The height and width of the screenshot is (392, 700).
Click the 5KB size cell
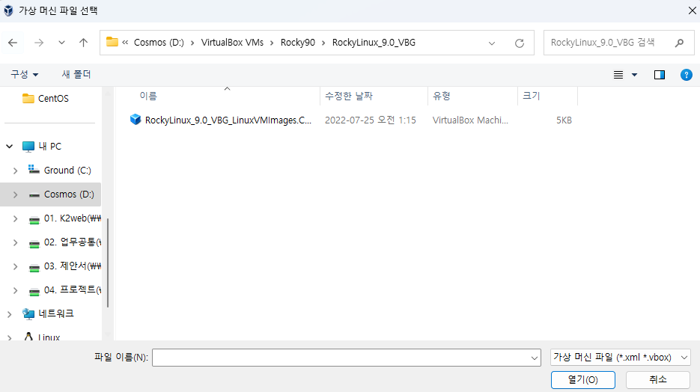click(564, 120)
